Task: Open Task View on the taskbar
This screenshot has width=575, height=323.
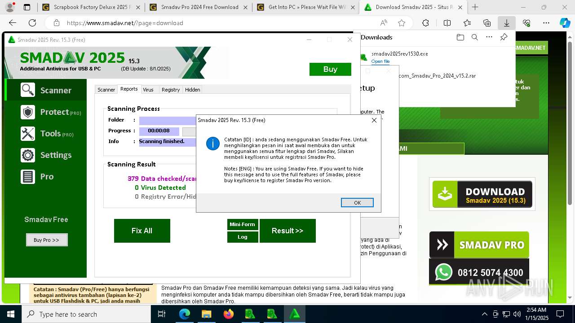Action: coord(162,314)
